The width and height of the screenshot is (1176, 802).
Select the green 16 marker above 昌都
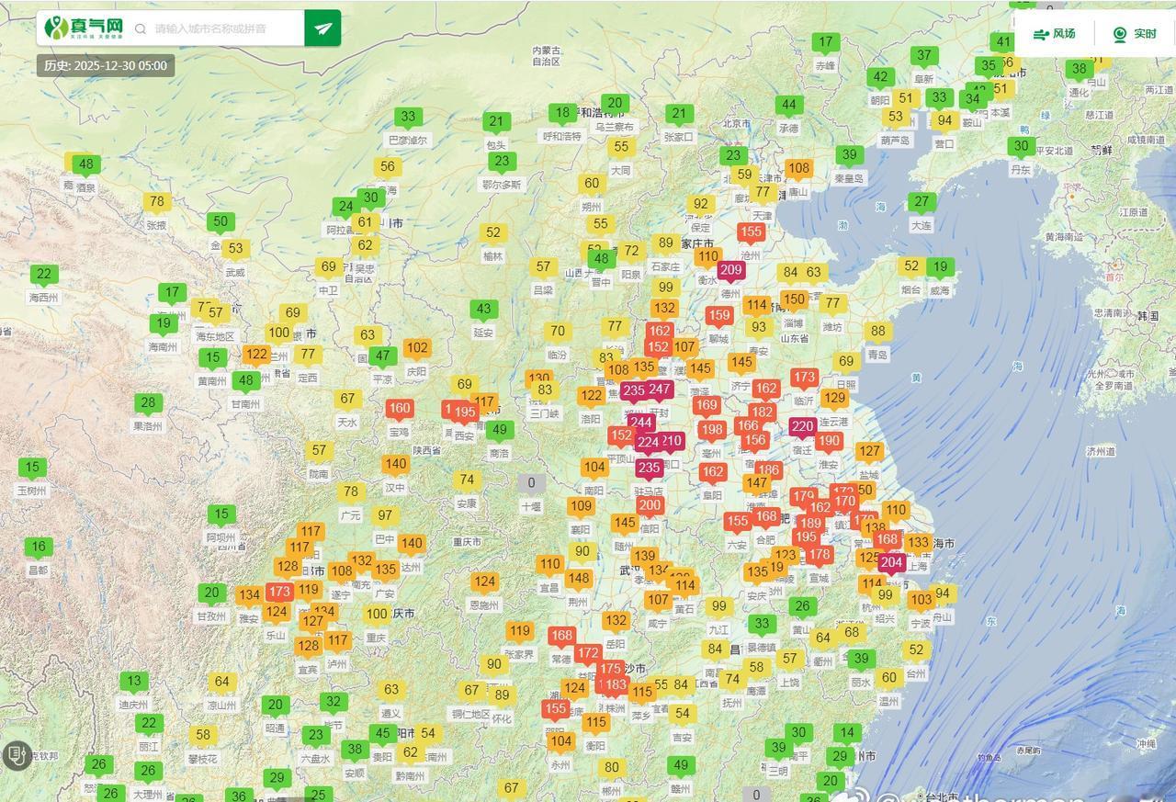38,547
